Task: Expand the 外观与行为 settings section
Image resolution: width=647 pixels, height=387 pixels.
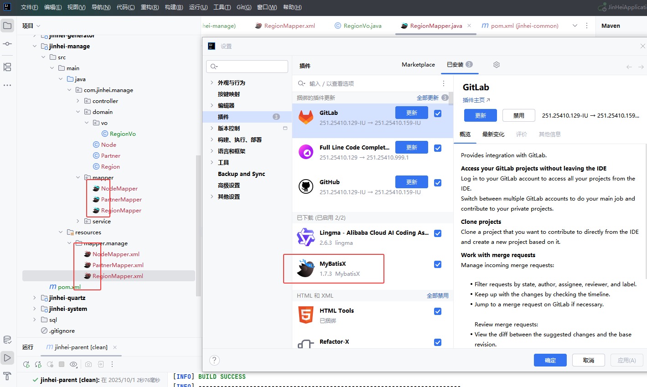Action: (x=212, y=83)
